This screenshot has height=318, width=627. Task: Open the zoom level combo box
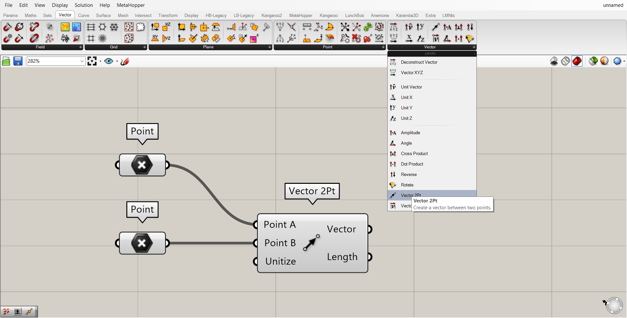82,61
